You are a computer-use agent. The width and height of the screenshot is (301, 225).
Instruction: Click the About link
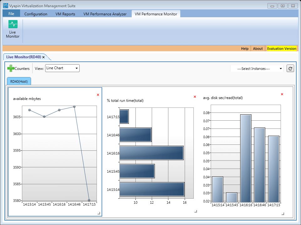click(258, 49)
